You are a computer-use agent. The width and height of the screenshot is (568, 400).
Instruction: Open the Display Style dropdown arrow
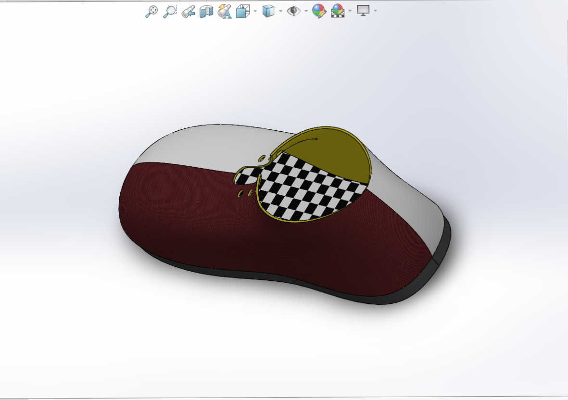[281, 11]
